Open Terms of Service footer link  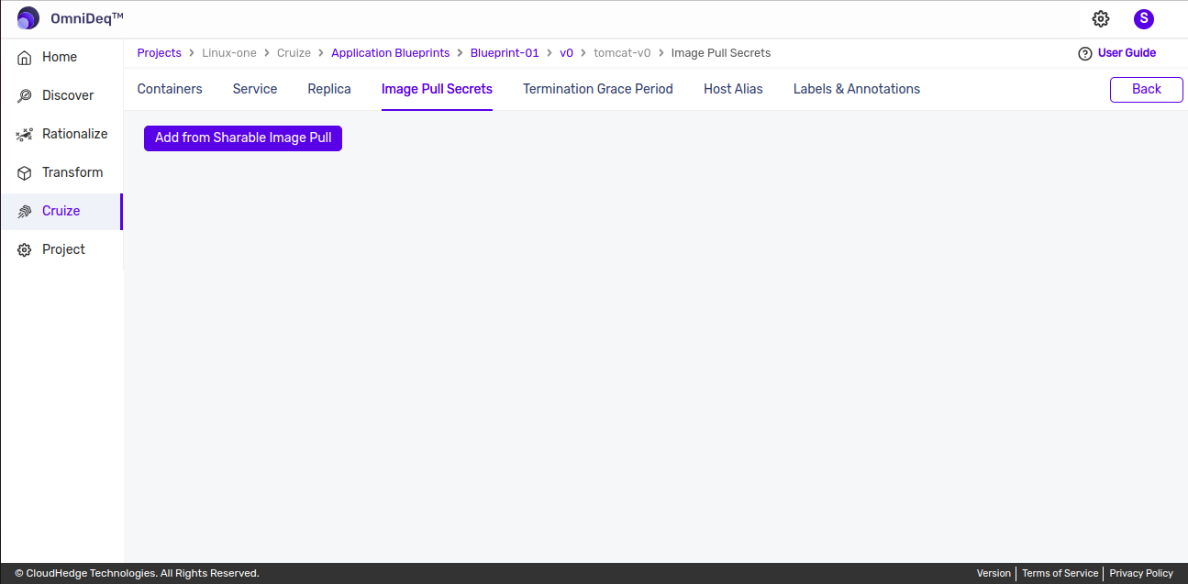tap(1060, 573)
